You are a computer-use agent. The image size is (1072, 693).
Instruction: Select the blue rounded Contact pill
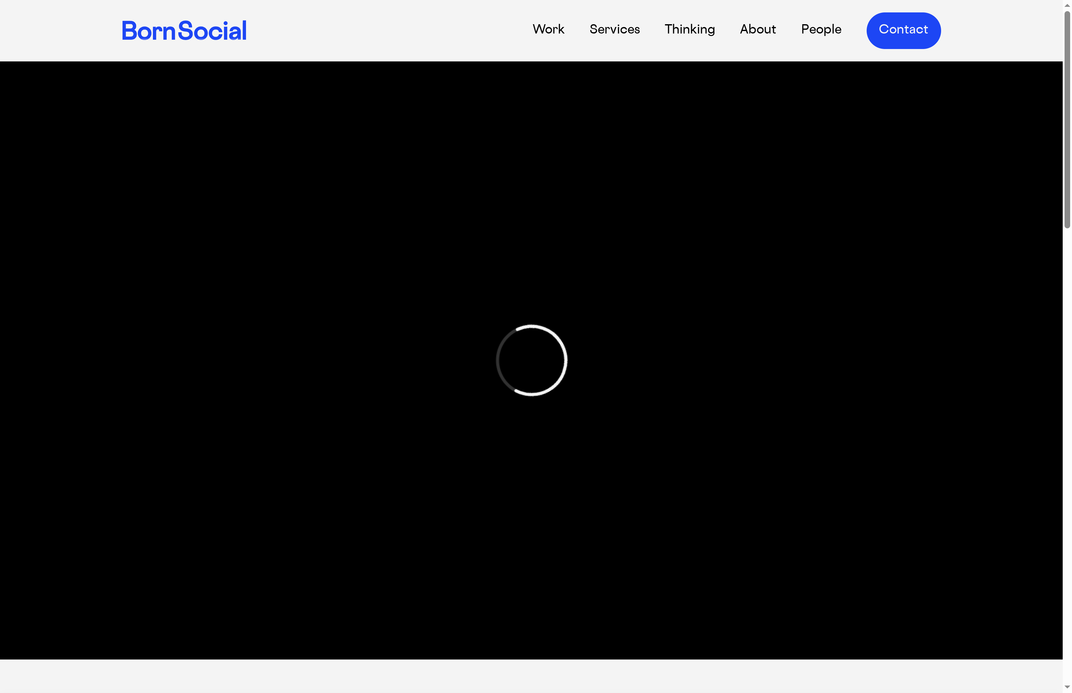pyautogui.click(x=903, y=30)
